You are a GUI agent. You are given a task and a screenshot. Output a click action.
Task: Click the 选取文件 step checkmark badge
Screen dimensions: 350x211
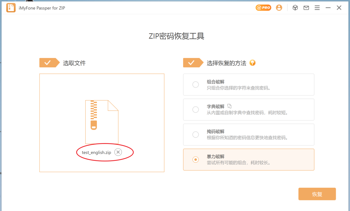tap(50, 63)
